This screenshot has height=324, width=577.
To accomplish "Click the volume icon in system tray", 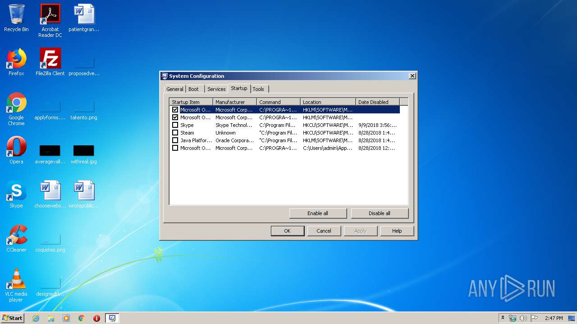I will pos(523,318).
